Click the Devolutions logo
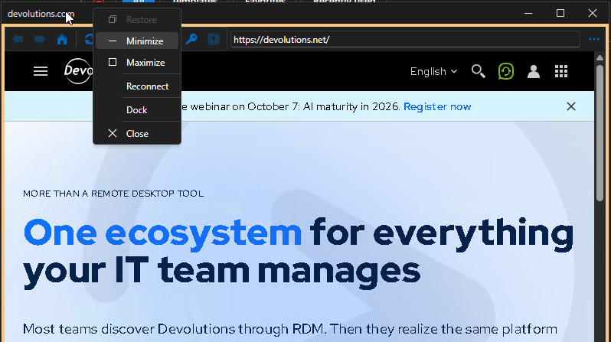 click(x=78, y=71)
